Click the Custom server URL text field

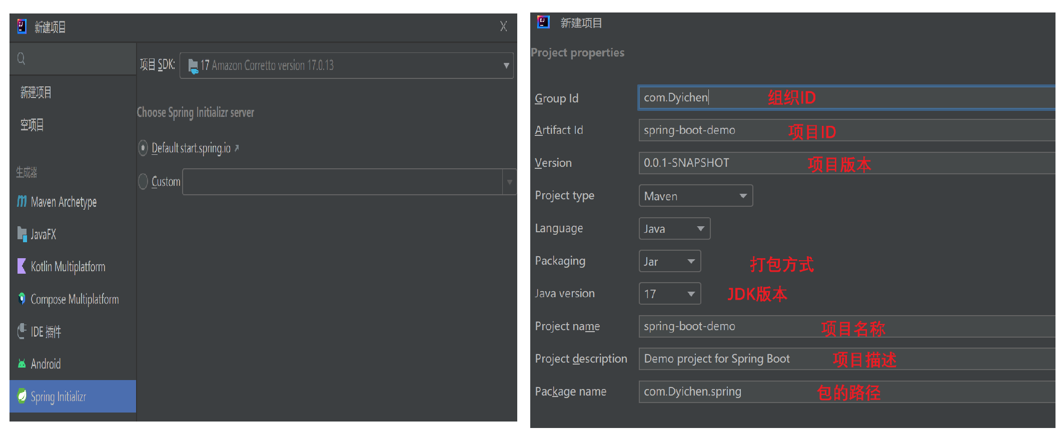click(x=343, y=182)
